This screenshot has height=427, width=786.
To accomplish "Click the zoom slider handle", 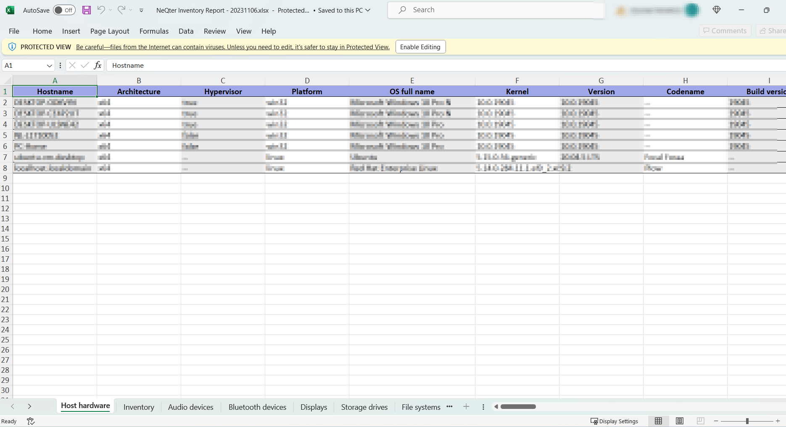I will coord(747,421).
